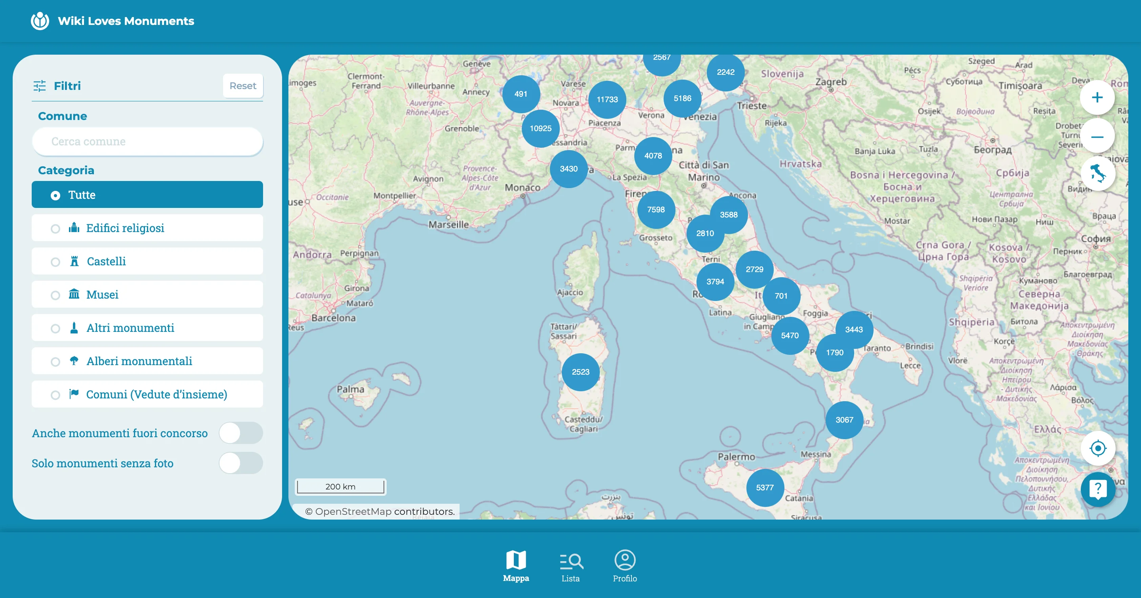Choose Edifici religiosi category filter
Image resolution: width=1141 pixels, height=598 pixels.
tap(147, 228)
